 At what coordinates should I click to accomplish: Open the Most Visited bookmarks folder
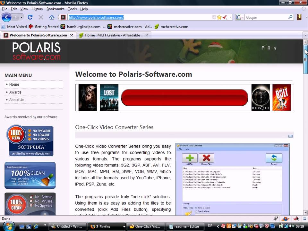(x=14, y=27)
